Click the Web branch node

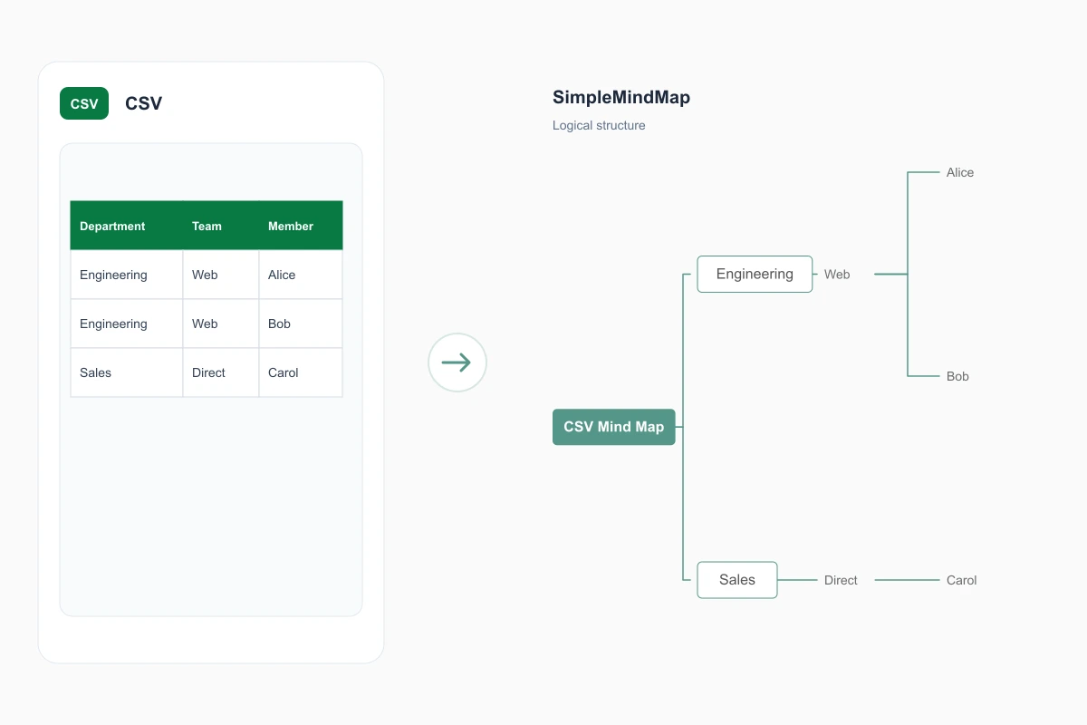[837, 275]
